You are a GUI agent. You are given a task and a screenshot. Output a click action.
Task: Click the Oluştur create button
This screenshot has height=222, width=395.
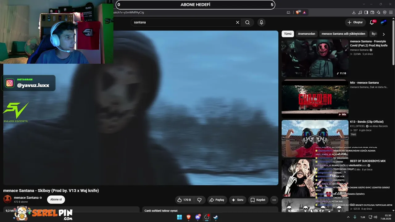point(355,22)
